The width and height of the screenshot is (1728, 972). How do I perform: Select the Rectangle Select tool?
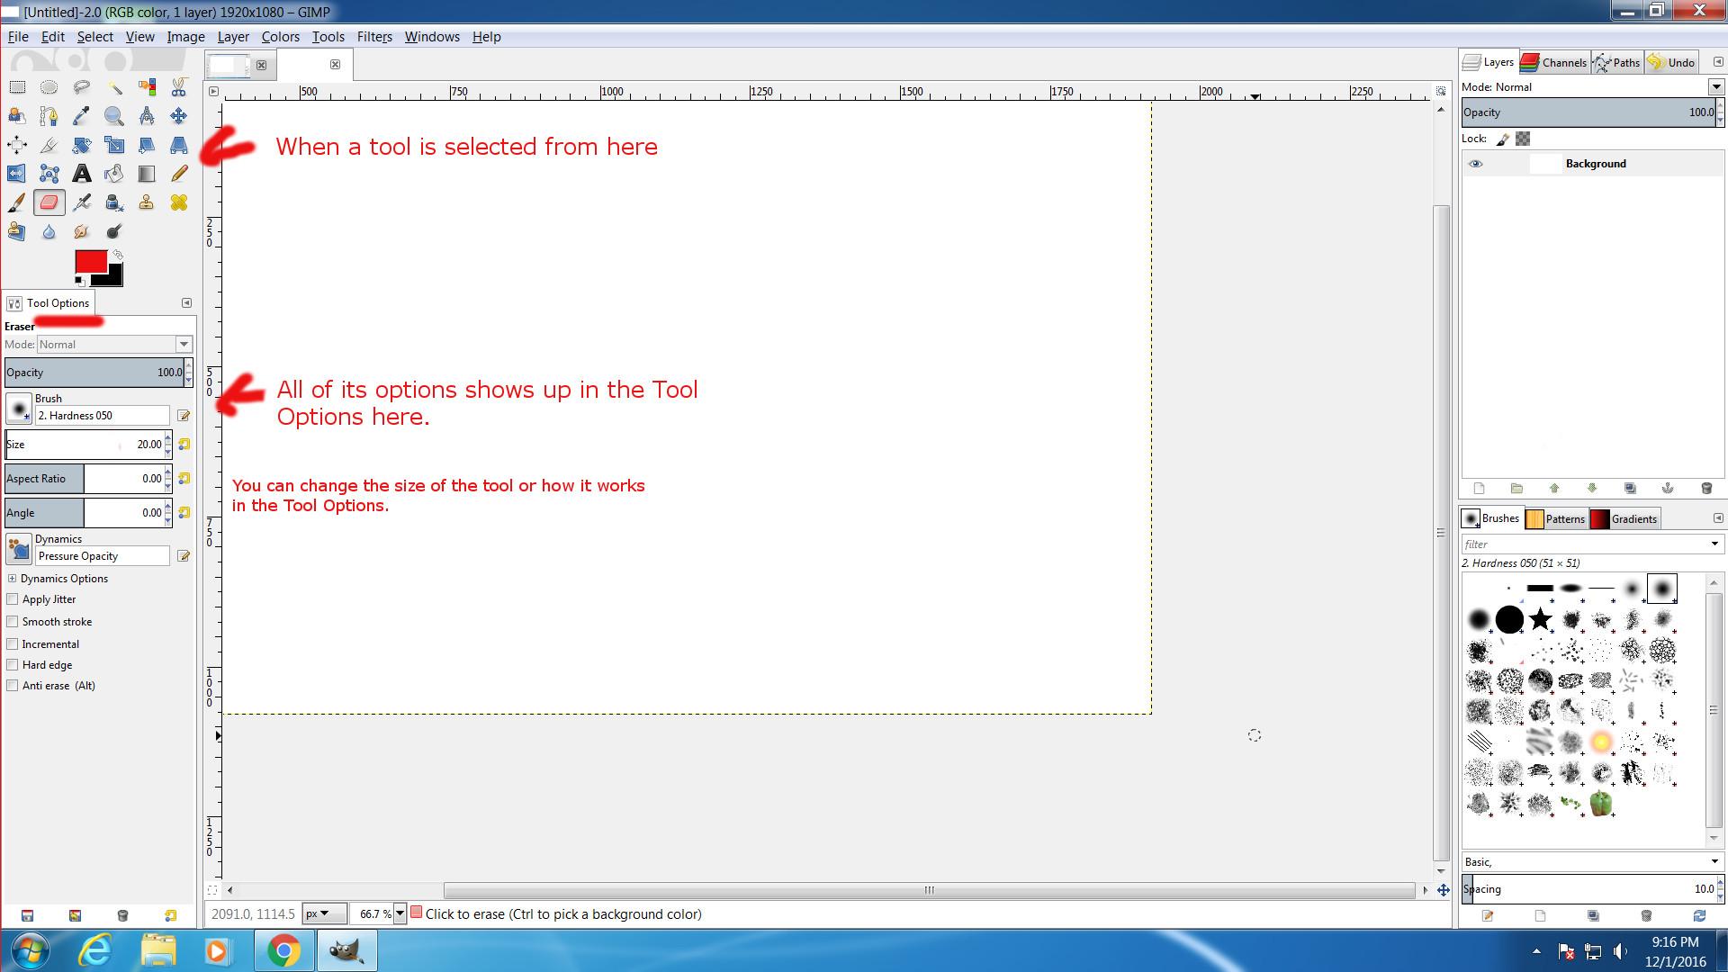click(17, 87)
